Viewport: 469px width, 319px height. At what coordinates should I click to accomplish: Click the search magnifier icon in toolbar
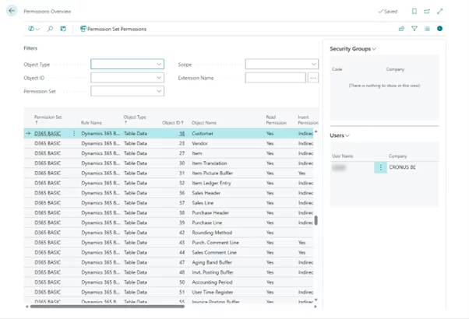50,29
